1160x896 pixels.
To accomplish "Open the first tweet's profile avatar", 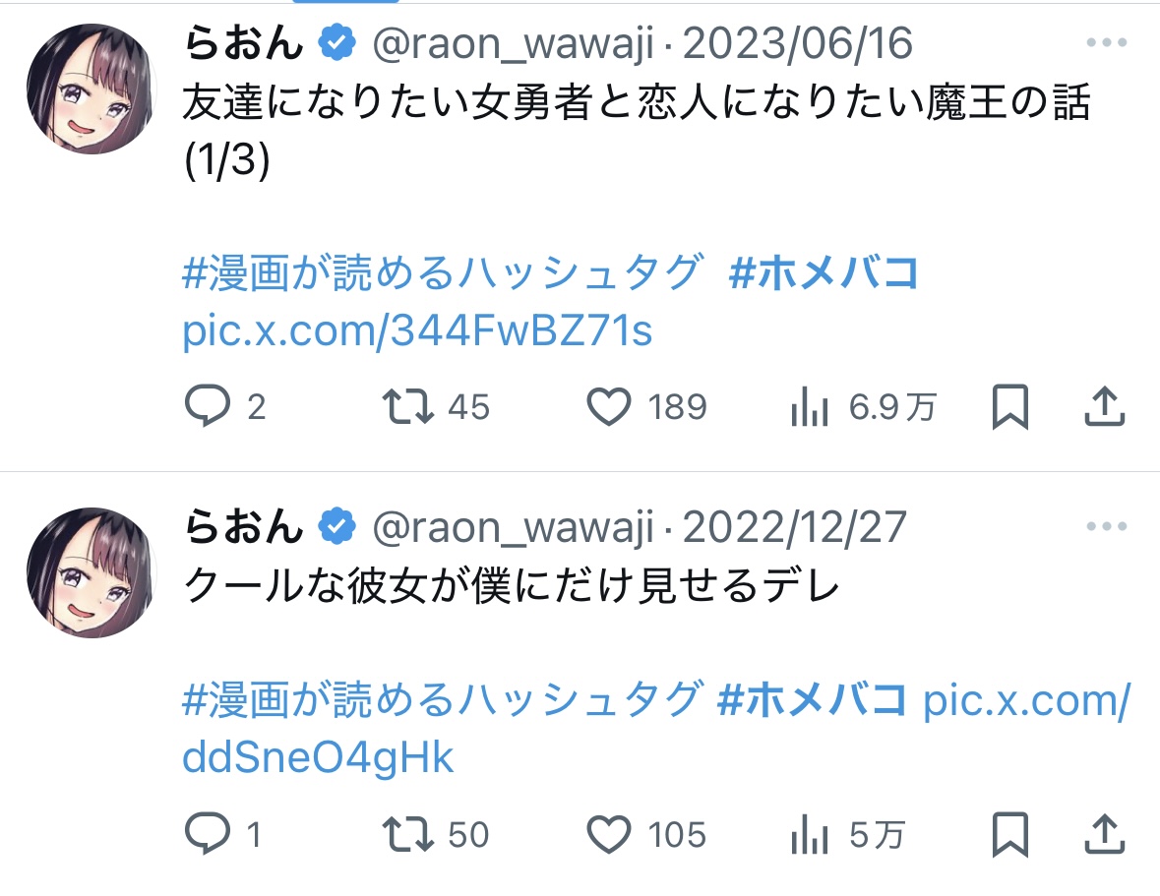I will click(92, 89).
